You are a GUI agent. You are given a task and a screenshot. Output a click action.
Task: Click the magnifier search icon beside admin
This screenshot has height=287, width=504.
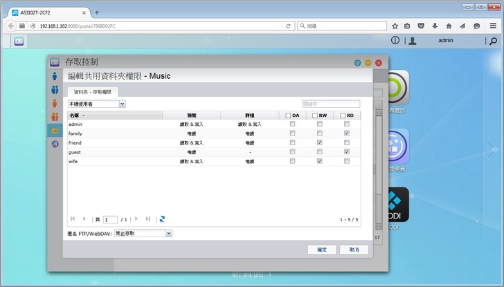pos(493,41)
